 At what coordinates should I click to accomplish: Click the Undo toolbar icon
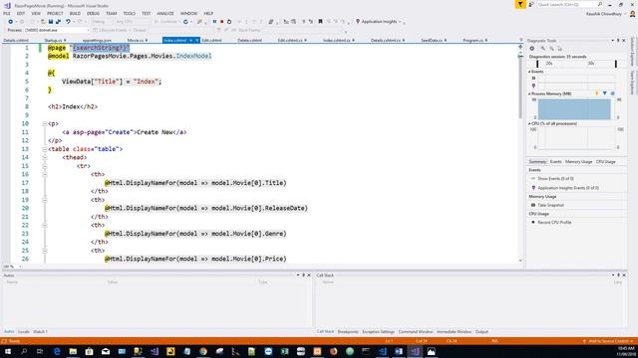[68, 22]
